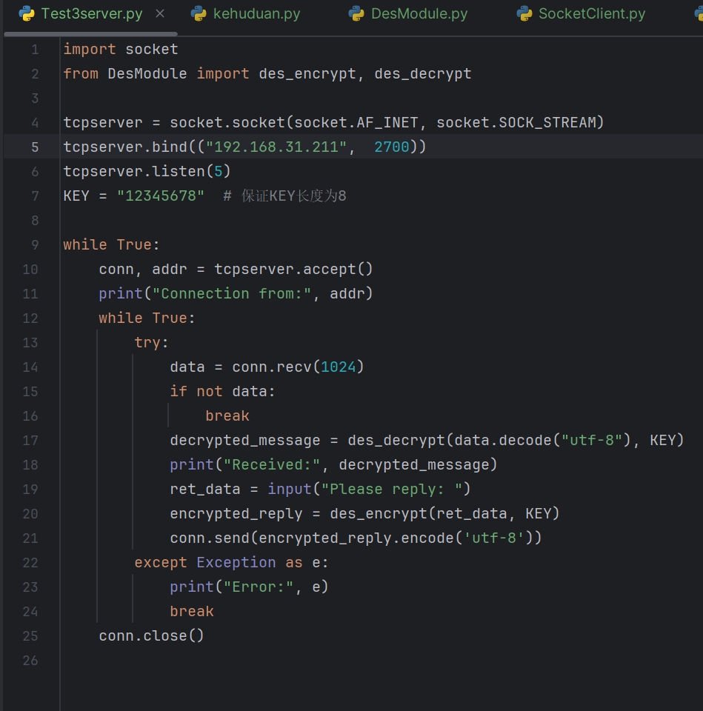The height and width of the screenshot is (711, 703).
Task: Switch to the kehuduan.py tab
Action: pos(256,13)
